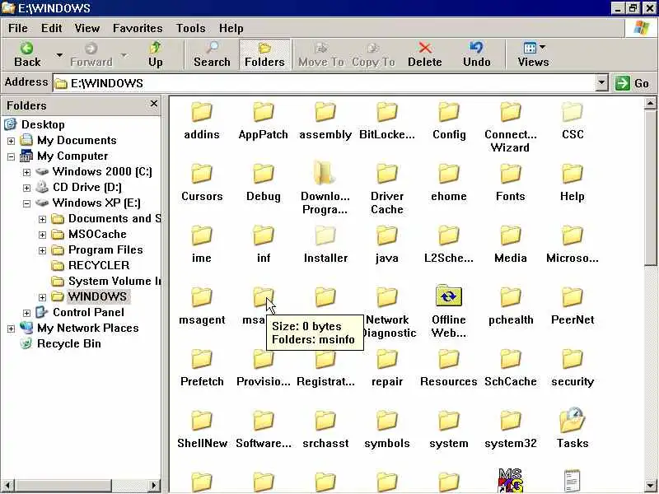This screenshot has width=659, height=494.
Task: Select the Help folder icon
Action: click(572, 174)
